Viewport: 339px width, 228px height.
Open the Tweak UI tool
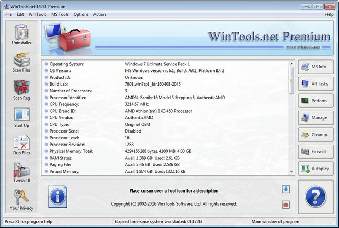21,173
